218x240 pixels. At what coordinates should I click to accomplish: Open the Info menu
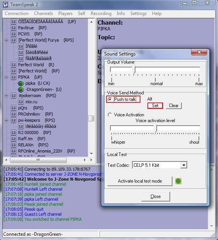point(121,13)
